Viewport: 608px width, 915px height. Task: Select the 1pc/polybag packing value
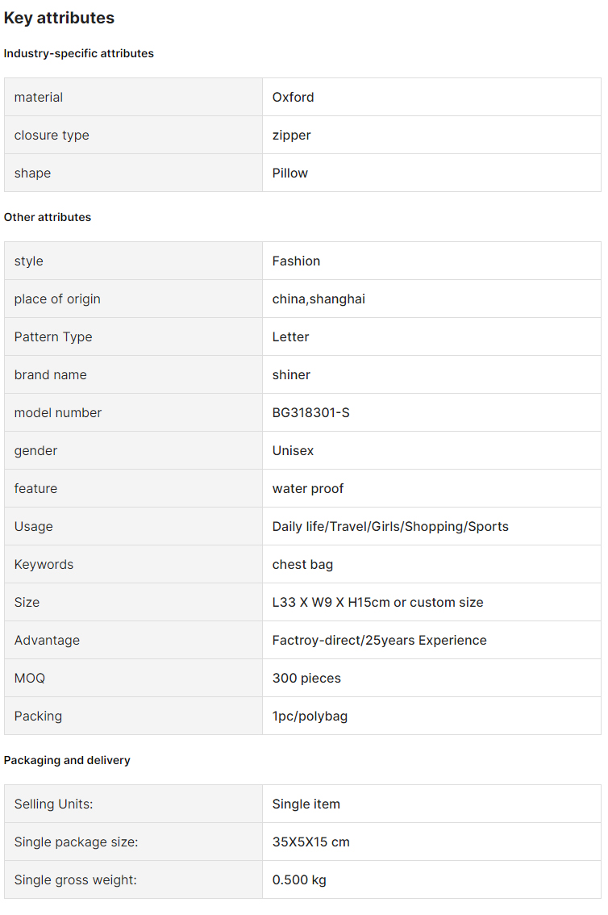click(310, 717)
